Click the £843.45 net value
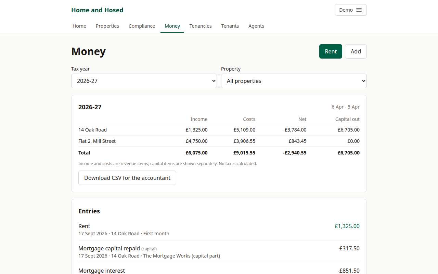The width and height of the screenshot is (438, 274). coord(297,141)
